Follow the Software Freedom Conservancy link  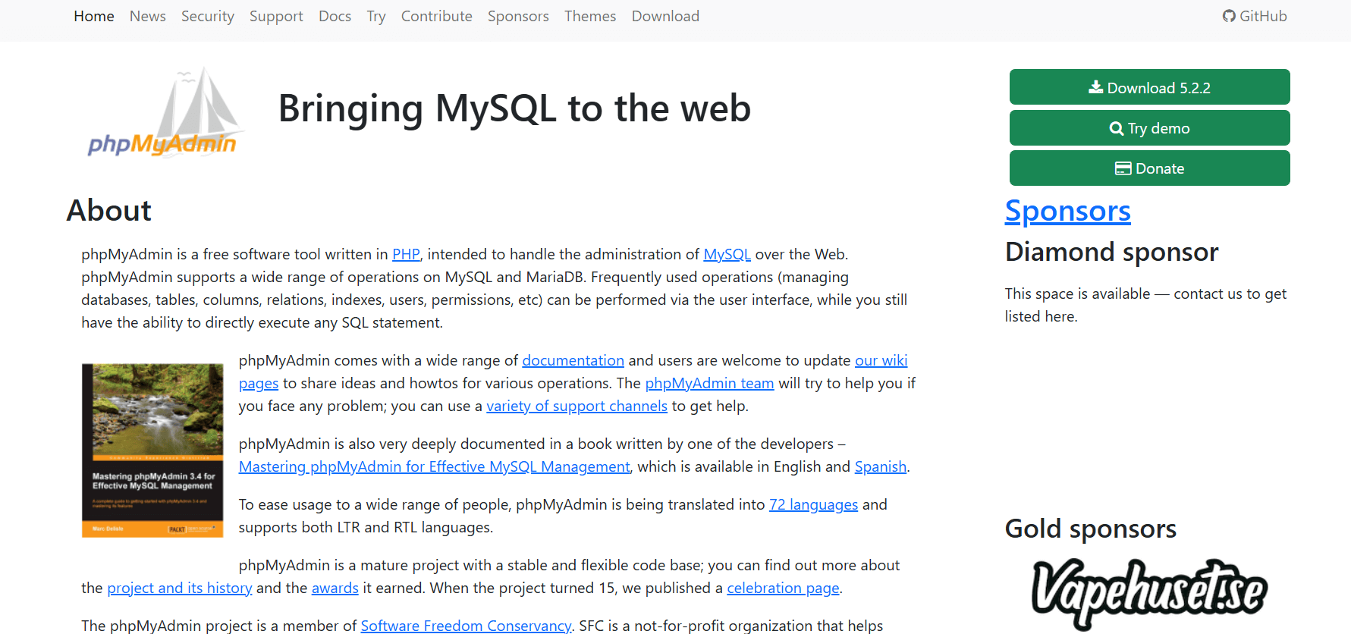(466, 626)
